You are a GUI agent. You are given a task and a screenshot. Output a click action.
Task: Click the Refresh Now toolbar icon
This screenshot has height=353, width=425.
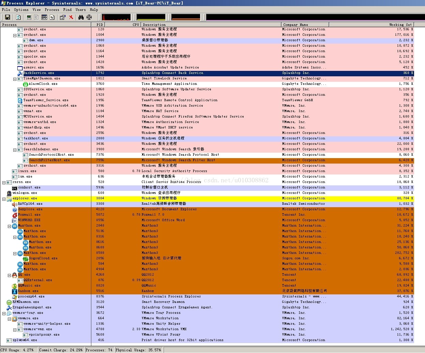pyautogui.click(x=18, y=17)
